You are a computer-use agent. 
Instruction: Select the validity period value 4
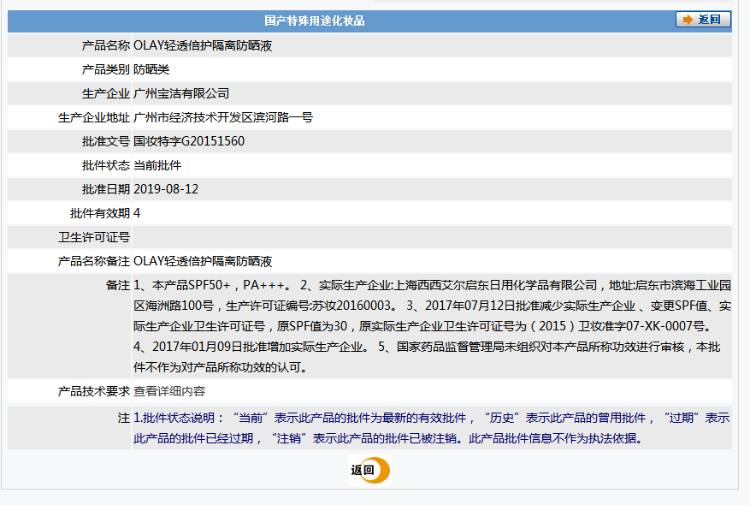(x=137, y=213)
